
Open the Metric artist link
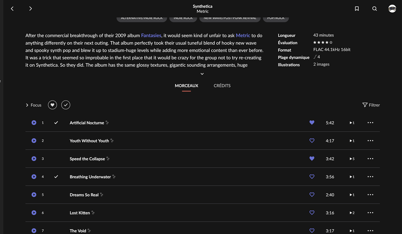243,35
